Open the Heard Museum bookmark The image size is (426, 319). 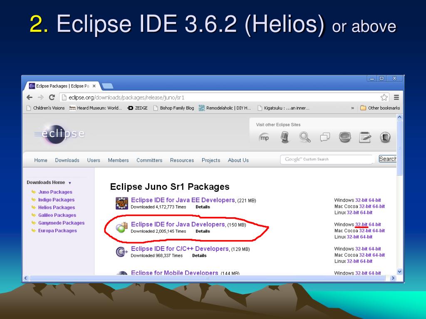[96, 108]
